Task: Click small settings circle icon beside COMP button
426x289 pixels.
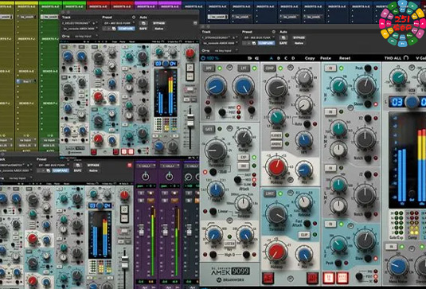Action: (x=290, y=68)
